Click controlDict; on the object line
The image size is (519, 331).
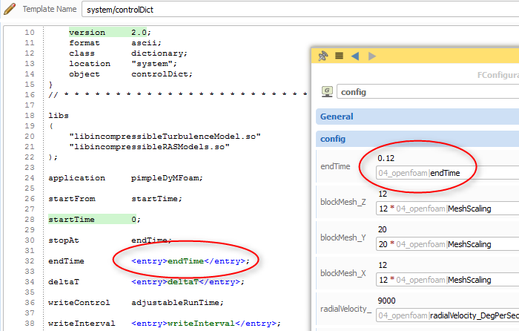pos(162,74)
